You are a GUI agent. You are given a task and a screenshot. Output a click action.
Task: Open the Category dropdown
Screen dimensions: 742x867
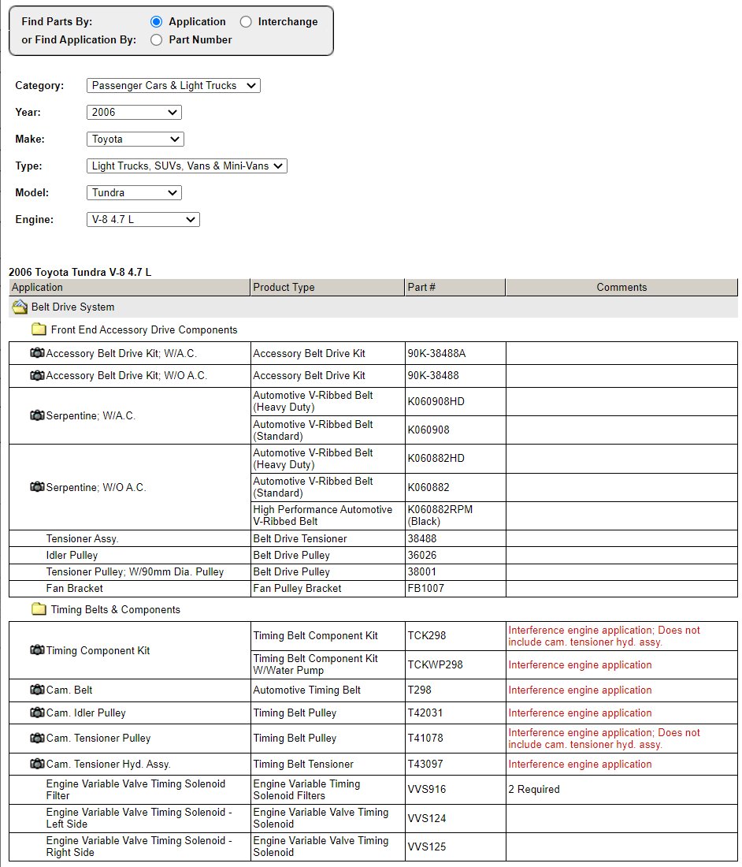coord(173,86)
